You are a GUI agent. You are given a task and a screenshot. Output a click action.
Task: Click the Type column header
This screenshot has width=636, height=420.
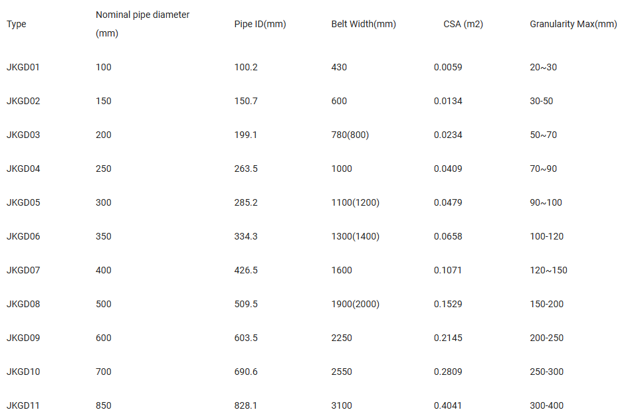point(16,24)
